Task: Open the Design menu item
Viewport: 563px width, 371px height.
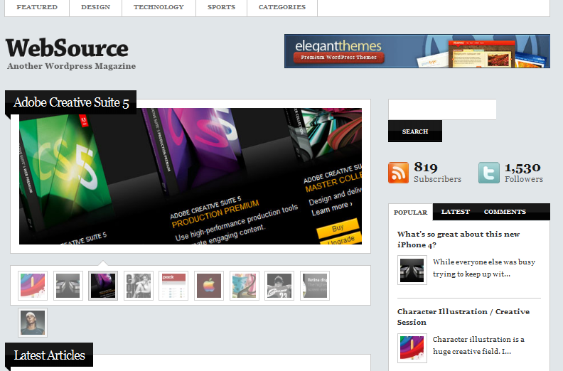Action: (95, 7)
